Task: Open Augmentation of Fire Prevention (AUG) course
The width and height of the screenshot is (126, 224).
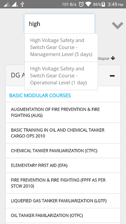Action: 63,112
